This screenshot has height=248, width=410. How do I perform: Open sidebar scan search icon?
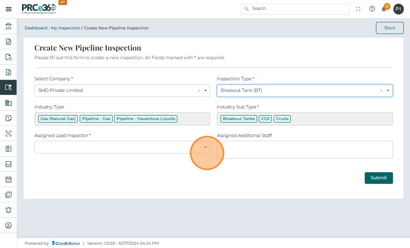tap(8, 133)
